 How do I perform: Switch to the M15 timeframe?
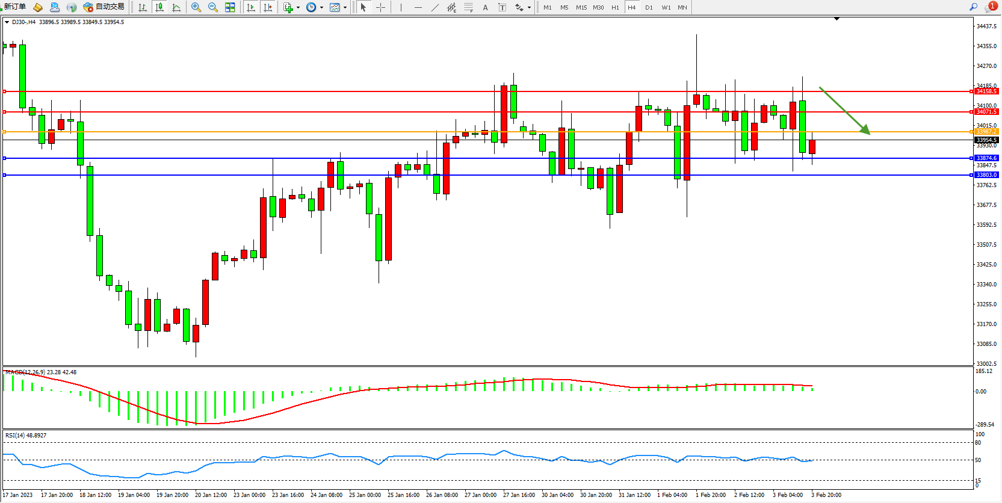581,7
